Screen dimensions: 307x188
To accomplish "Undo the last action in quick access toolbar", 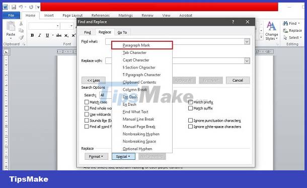I will tap(21, 7).
